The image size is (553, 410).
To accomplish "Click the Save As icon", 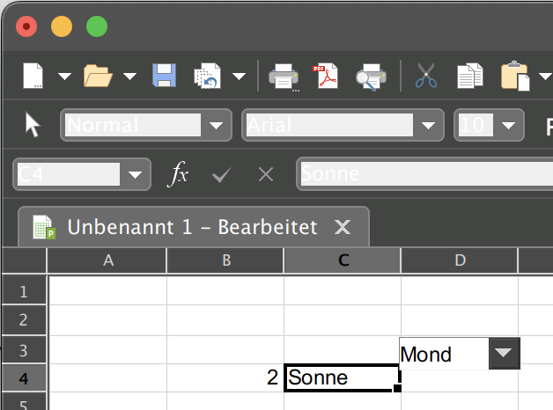I will [x=207, y=77].
